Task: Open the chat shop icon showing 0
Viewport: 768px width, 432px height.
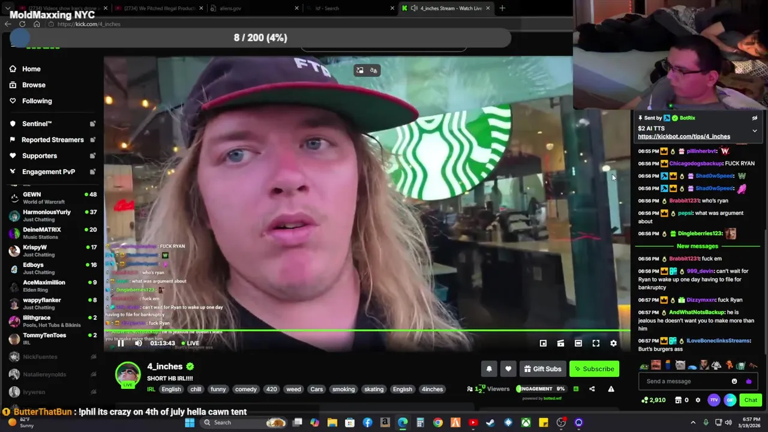Action: [x=682, y=400]
